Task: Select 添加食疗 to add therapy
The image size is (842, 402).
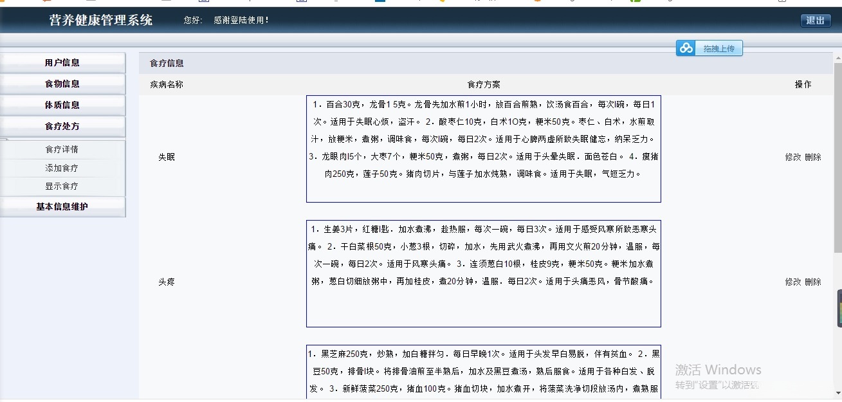Action: point(62,169)
